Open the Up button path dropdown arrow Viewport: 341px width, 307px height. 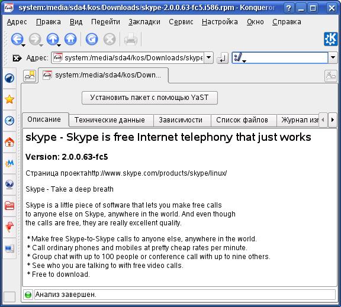pyautogui.click(x=59, y=46)
